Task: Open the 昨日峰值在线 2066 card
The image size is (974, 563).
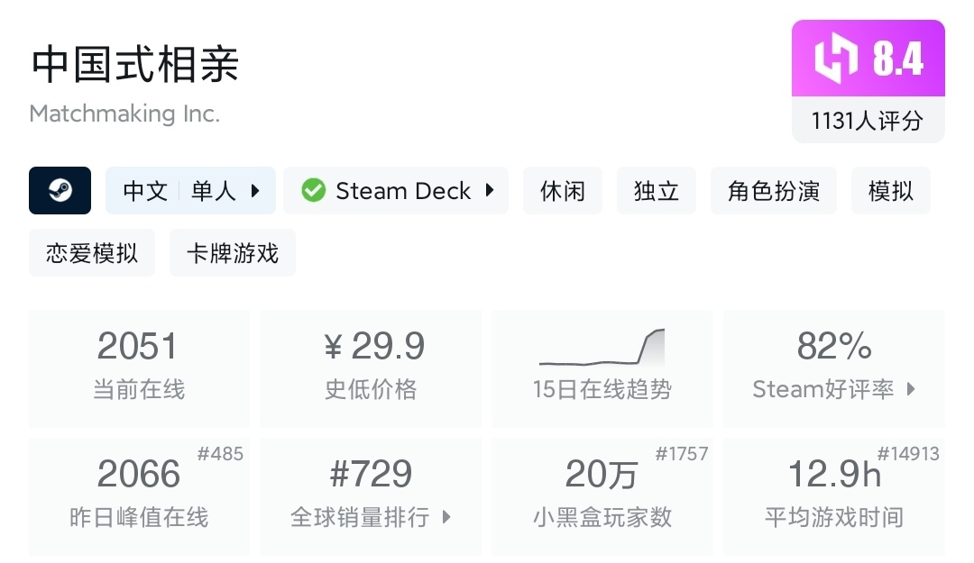Action: (x=139, y=495)
